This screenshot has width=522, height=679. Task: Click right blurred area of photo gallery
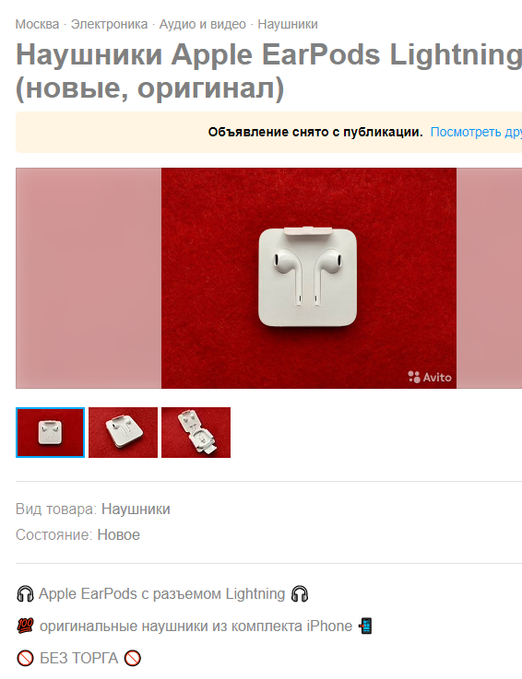coord(489,278)
